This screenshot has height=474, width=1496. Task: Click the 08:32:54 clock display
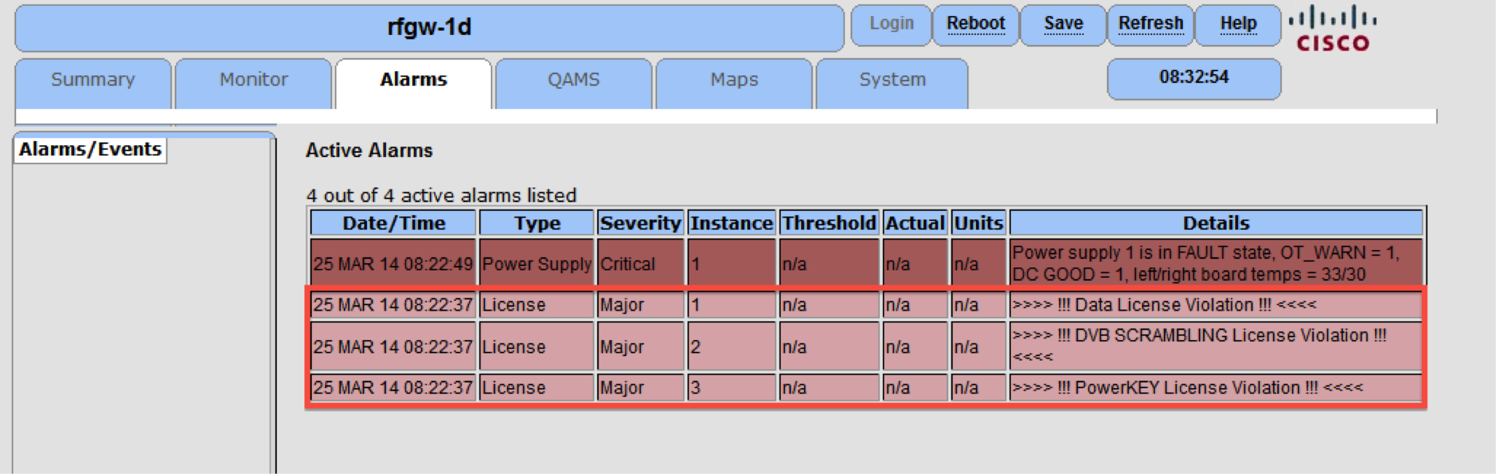[x=1193, y=77]
